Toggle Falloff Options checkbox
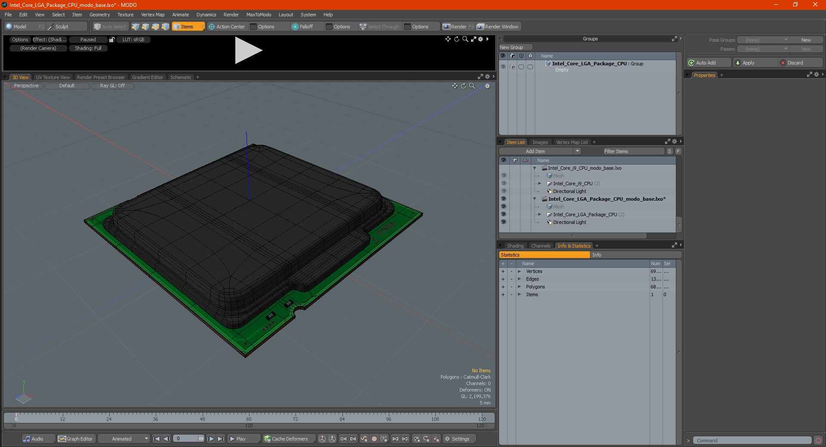The width and height of the screenshot is (826, 447). [329, 27]
